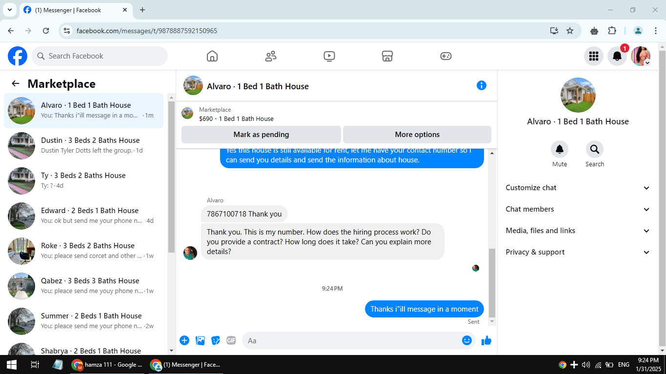Open the Roke 3 Beds 2 Baths House chat
The width and height of the screenshot is (666, 374).
[x=84, y=251]
